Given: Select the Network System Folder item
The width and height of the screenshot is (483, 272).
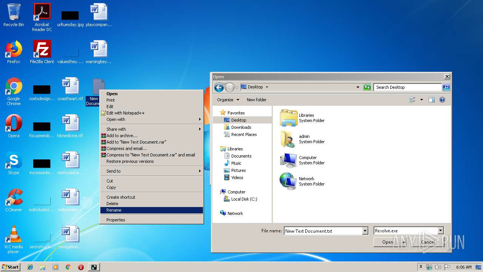Looking at the screenshot, I should [x=302, y=181].
